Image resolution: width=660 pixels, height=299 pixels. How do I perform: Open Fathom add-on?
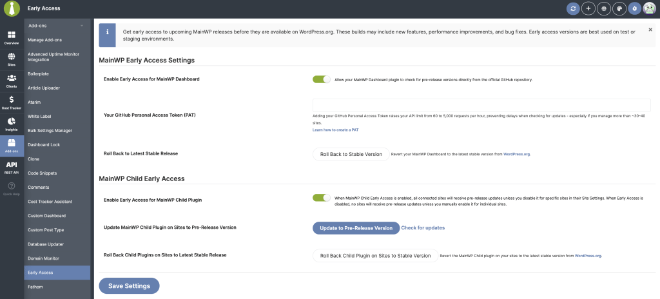click(57, 287)
